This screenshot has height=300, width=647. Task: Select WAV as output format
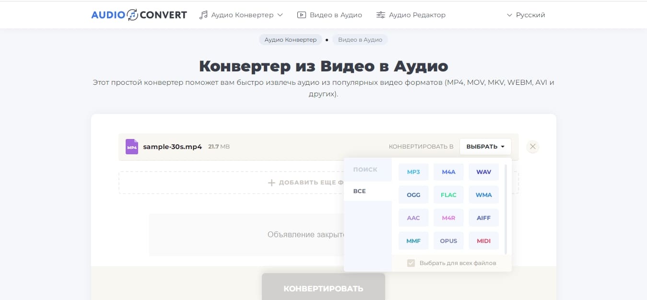tap(483, 172)
